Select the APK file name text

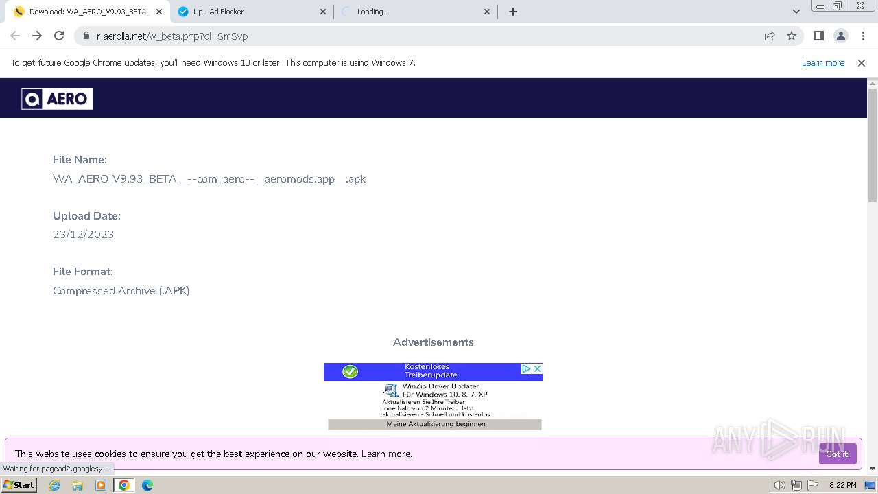[x=209, y=179]
